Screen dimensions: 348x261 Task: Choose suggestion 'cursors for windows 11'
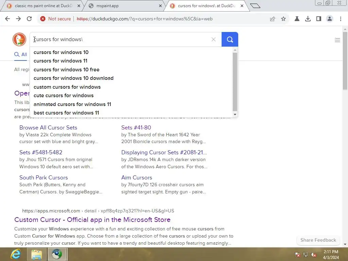(60, 61)
